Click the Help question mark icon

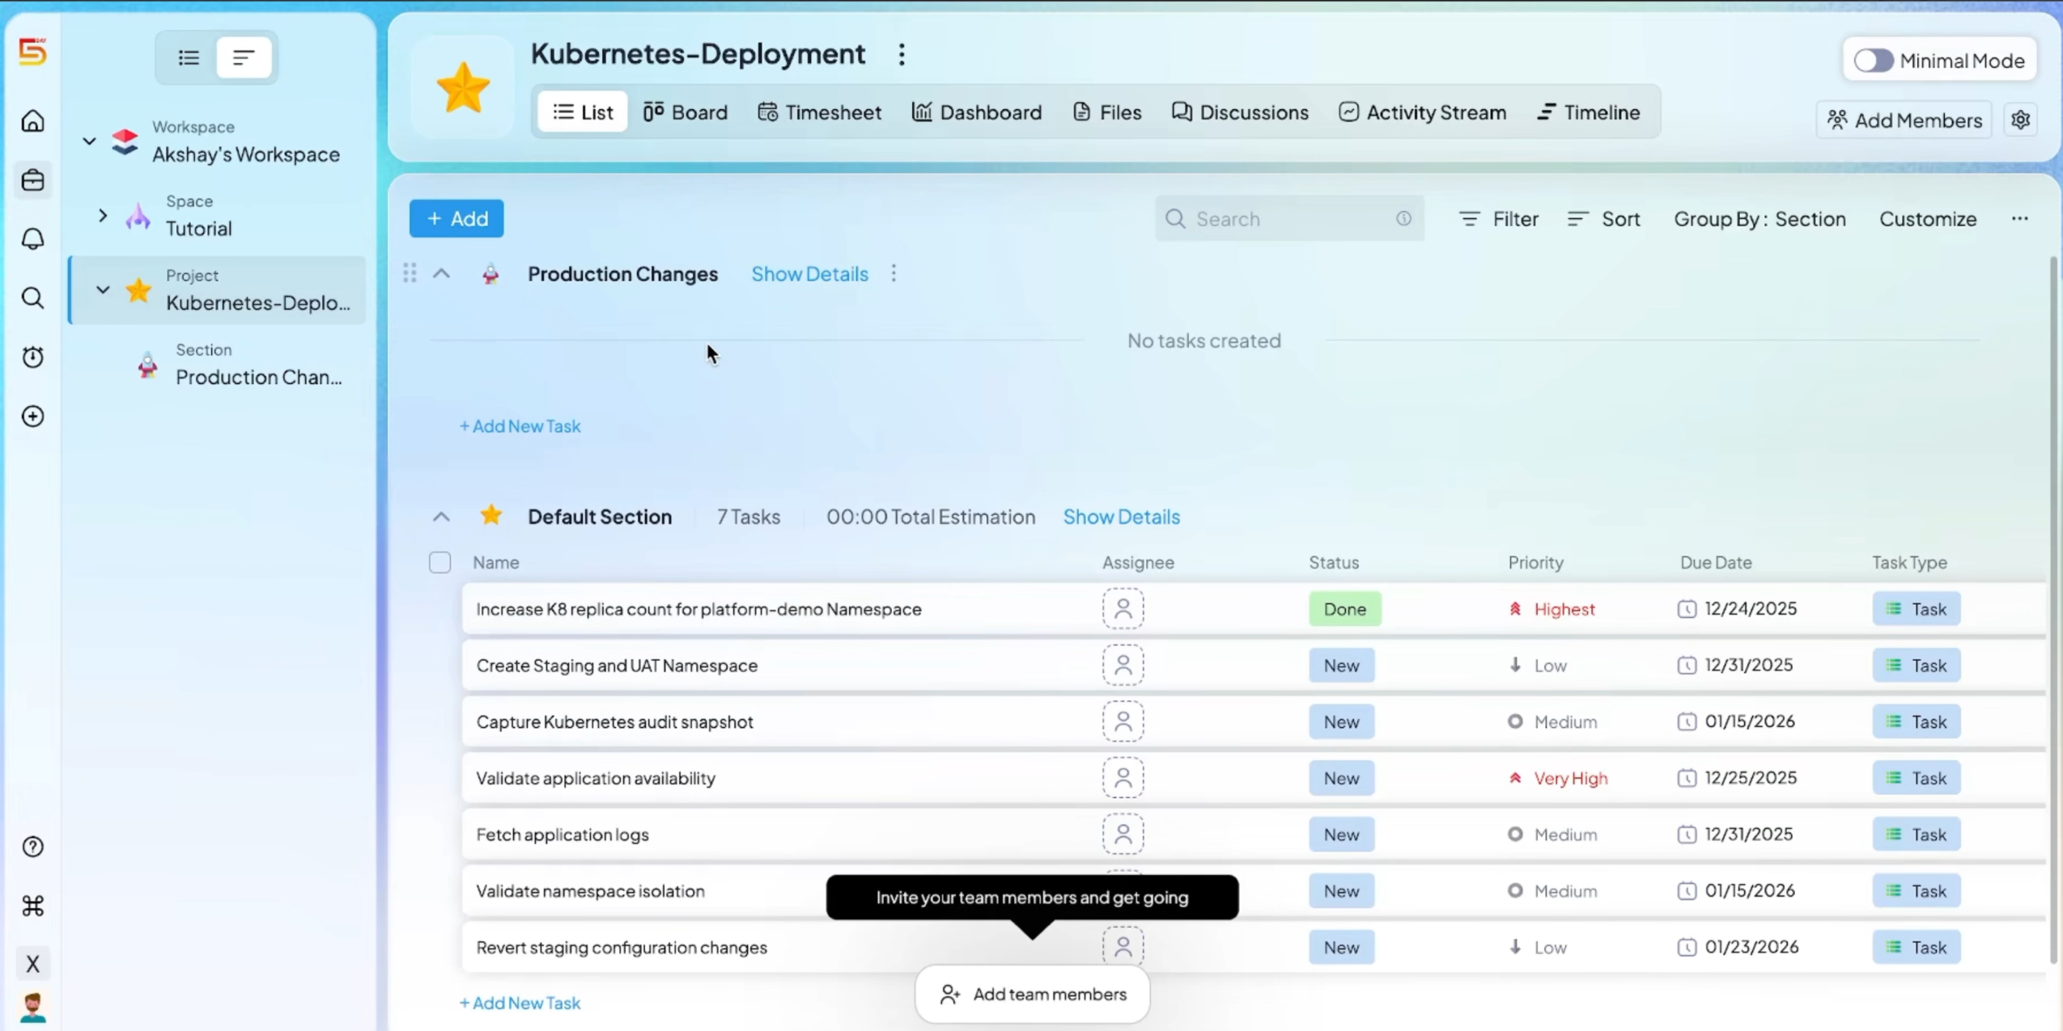pyautogui.click(x=33, y=847)
